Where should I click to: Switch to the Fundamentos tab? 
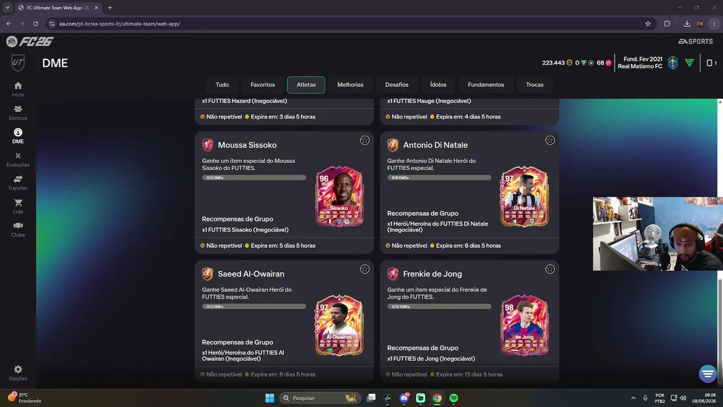pos(486,85)
